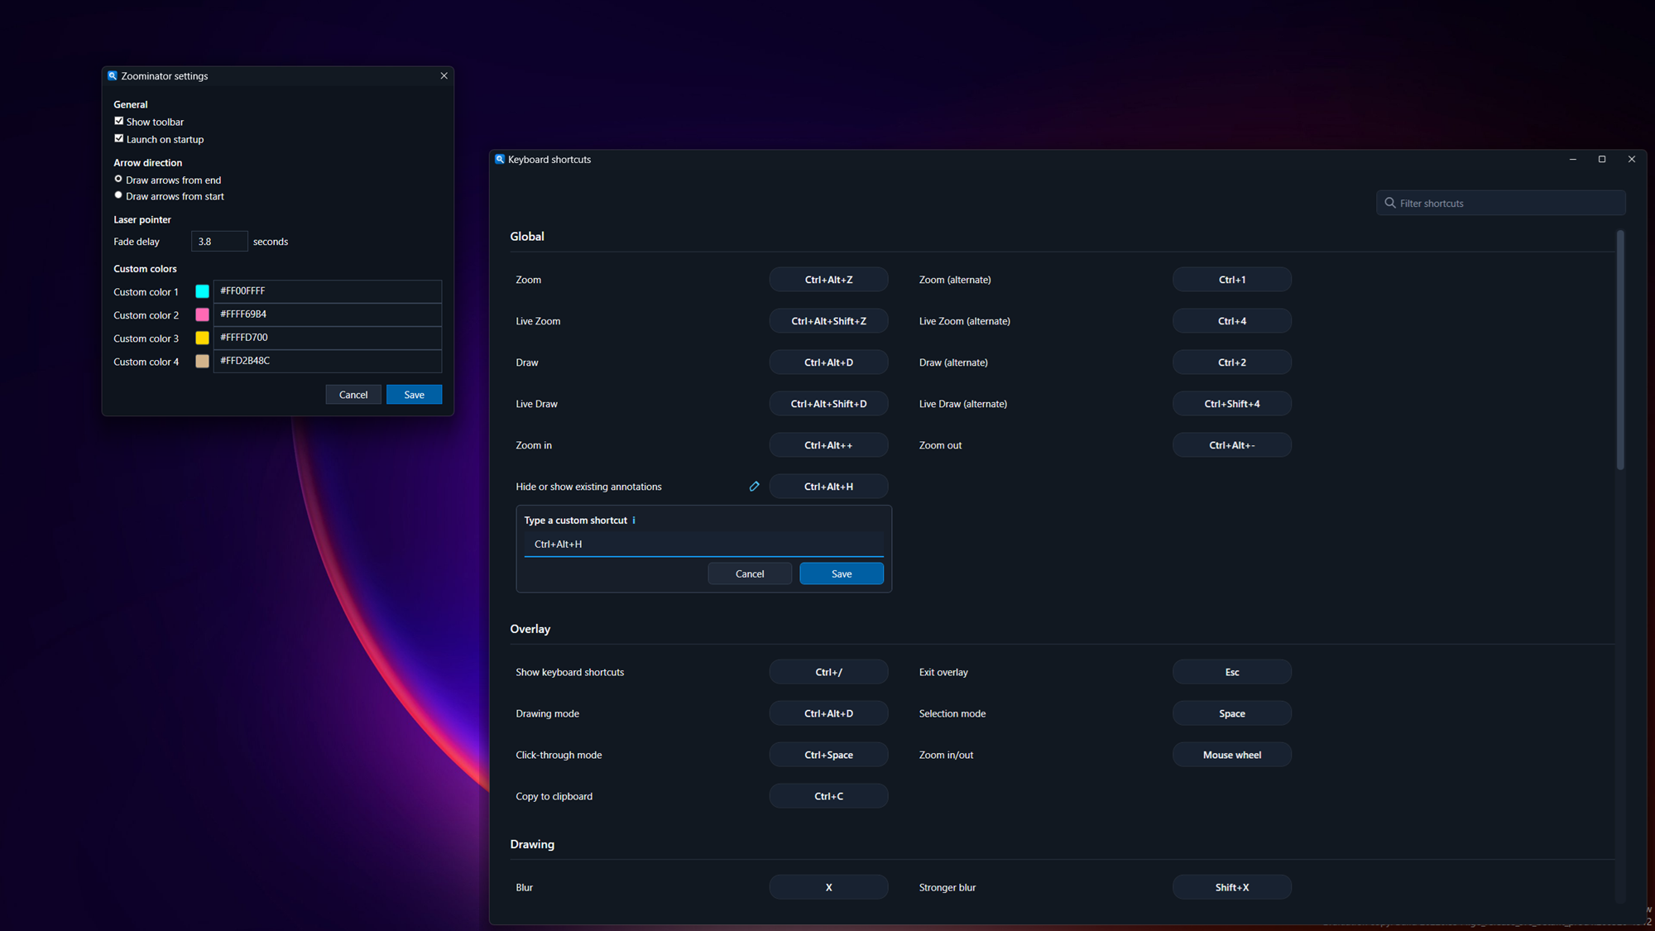Cancel the custom shortcut editing
The image size is (1655, 931).
(x=750, y=573)
